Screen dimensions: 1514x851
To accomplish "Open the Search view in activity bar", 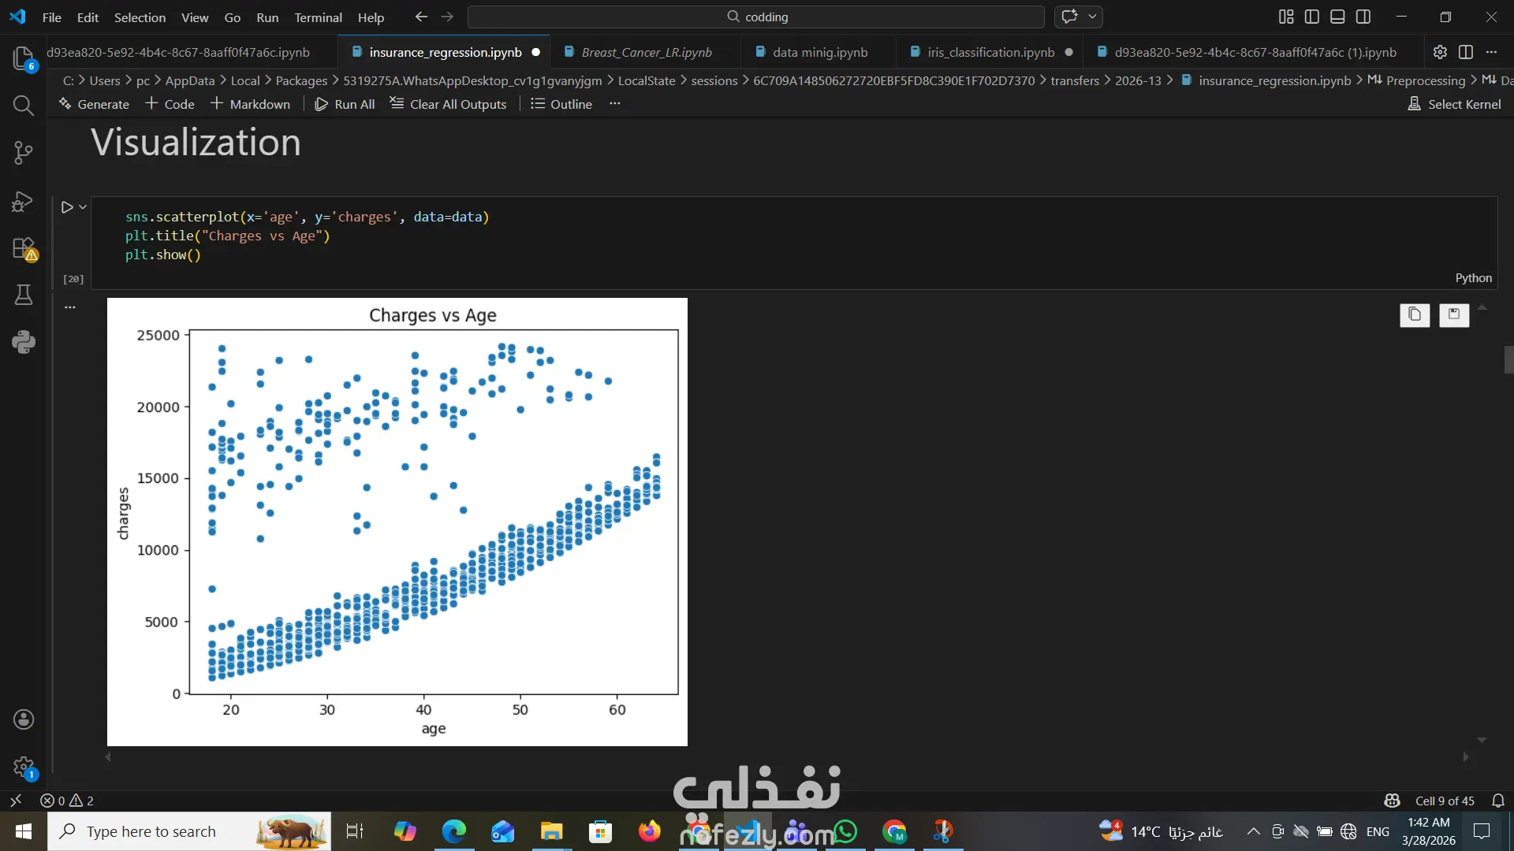I will pos(23,105).
